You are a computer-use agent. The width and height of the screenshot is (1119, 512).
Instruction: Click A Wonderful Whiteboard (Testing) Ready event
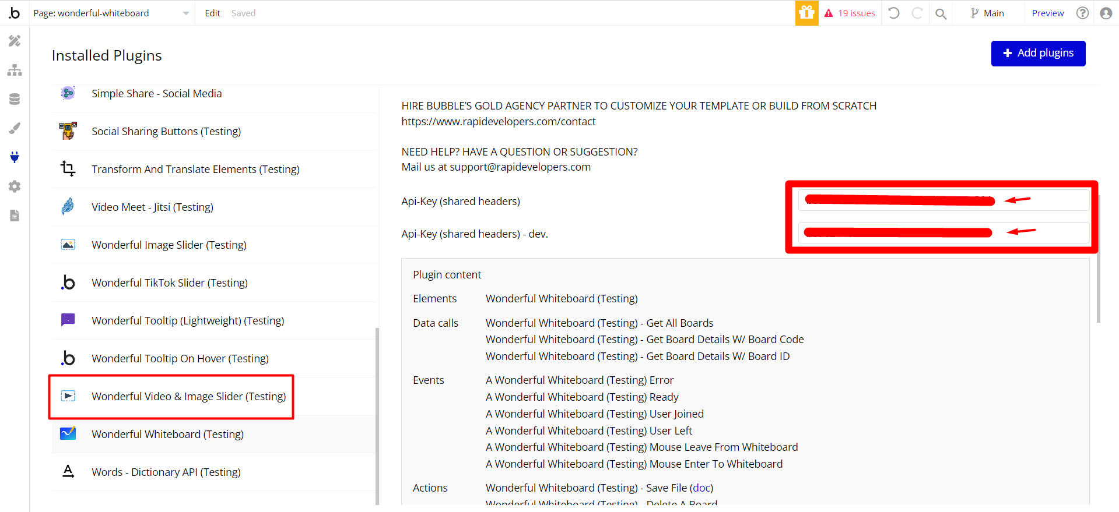pyautogui.click(x=582, y=397)
